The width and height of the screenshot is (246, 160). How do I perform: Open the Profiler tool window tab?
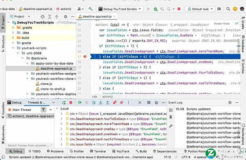point(77,151)
